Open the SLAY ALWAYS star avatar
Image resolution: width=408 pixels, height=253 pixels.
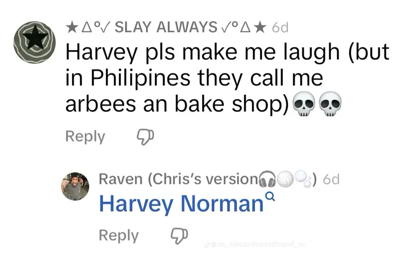34,42
